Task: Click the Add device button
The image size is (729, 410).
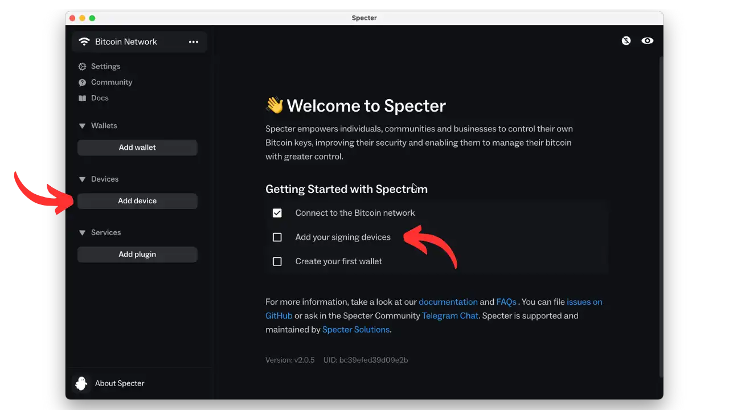Action: click(x=137, y=201)
